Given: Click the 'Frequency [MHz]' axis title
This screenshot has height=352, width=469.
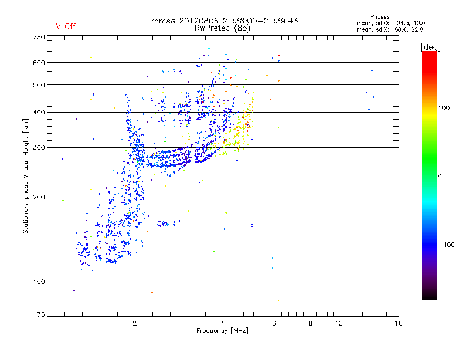Looking at the screenshot, I should [x=222, y=331].
